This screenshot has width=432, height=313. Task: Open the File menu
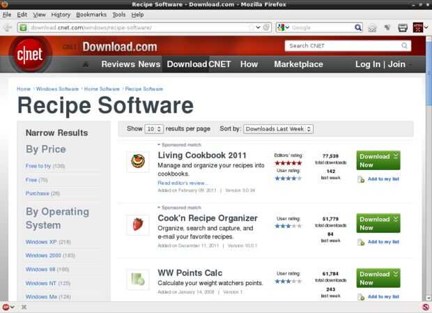[x=7, y=15]
